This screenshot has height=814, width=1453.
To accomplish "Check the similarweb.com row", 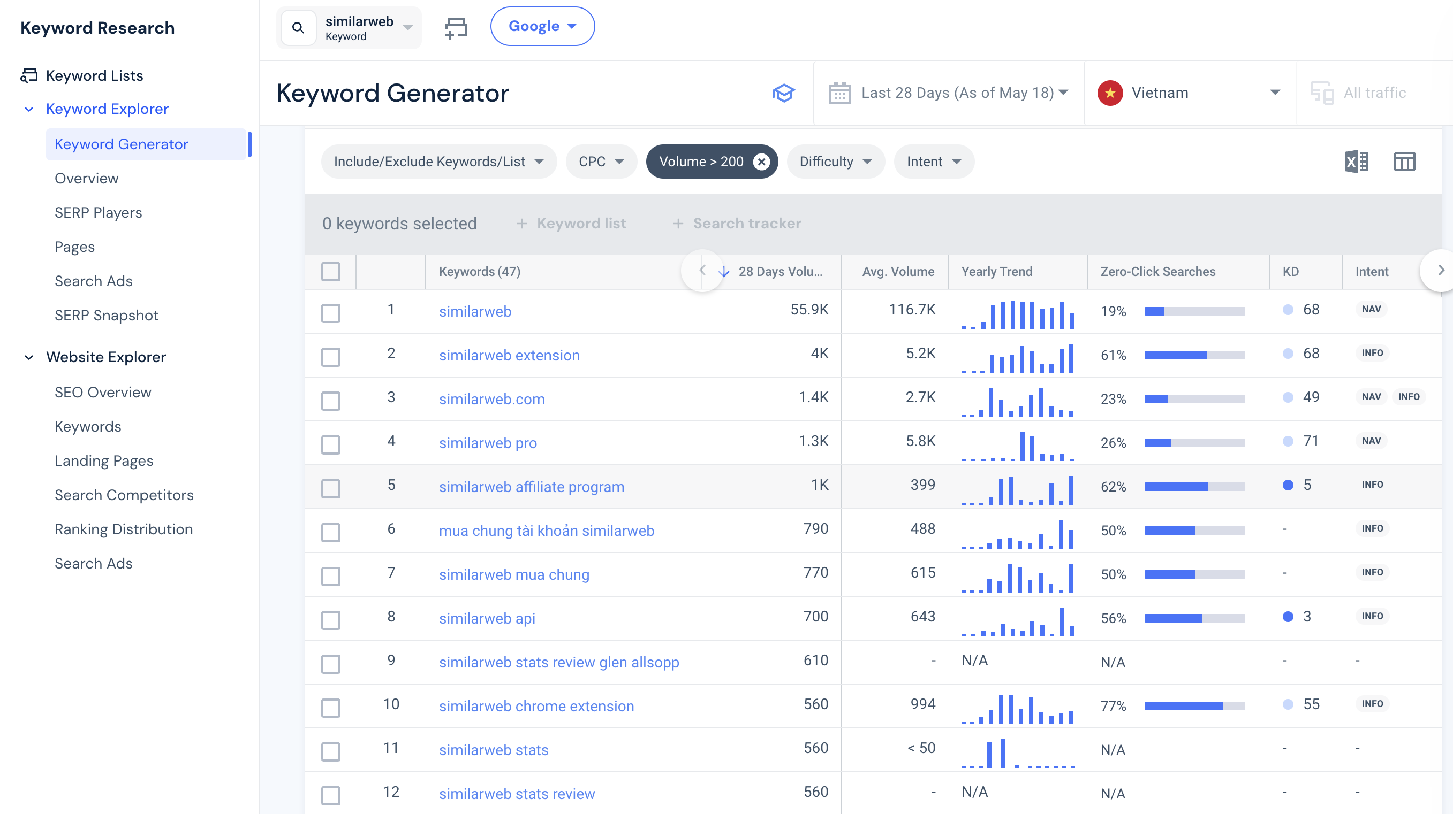I will pyautogui.click(x=330, y=401).
